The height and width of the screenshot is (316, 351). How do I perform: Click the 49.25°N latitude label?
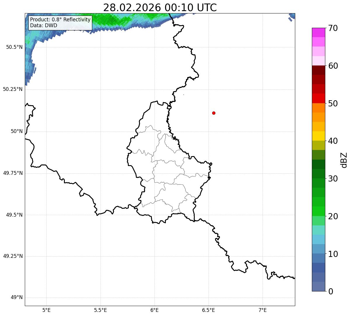pyautogui.click(x=13, y=256)
